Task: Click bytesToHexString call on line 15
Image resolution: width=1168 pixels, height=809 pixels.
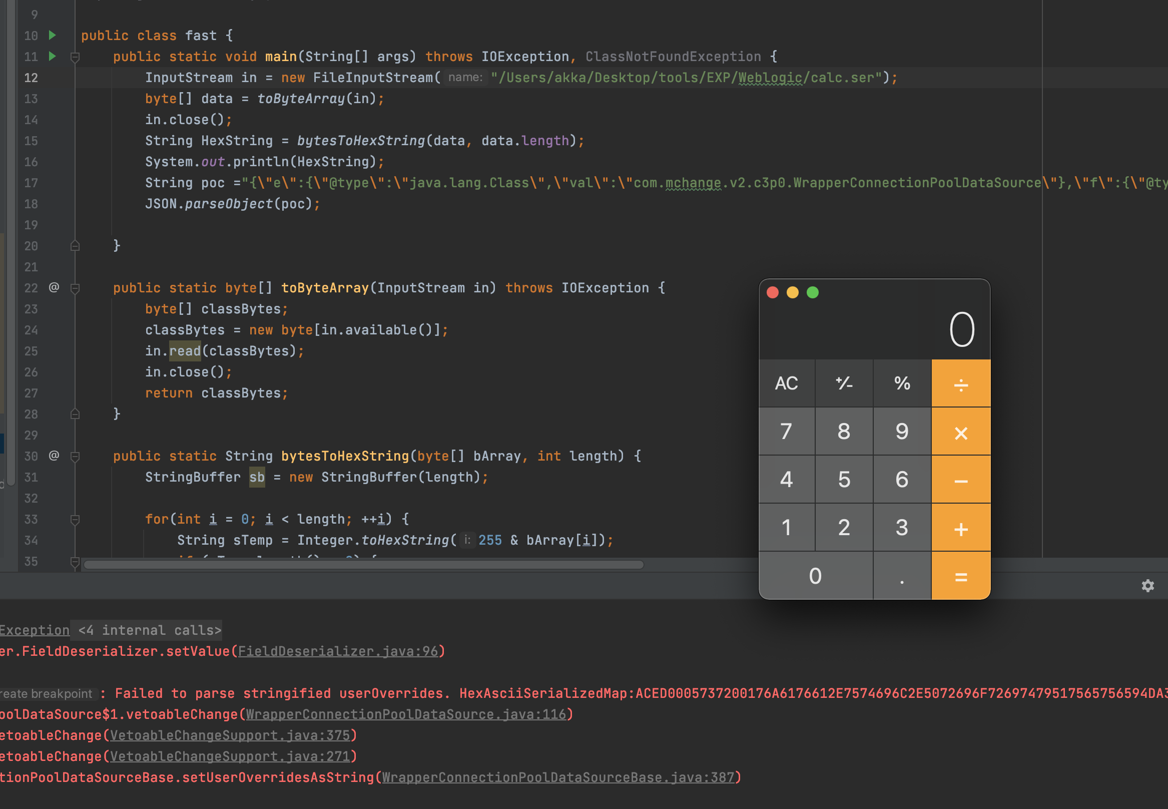Action: pos(361,140)
